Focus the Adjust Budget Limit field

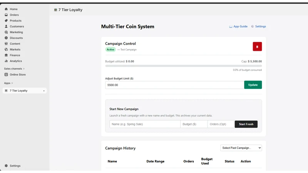click(175, 85)
